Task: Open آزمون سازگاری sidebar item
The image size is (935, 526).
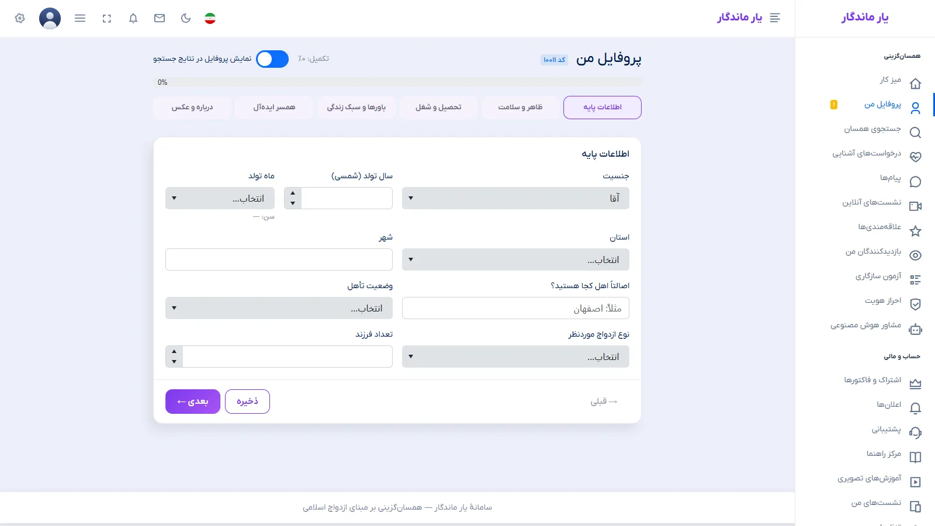Action: click(878, 276)
